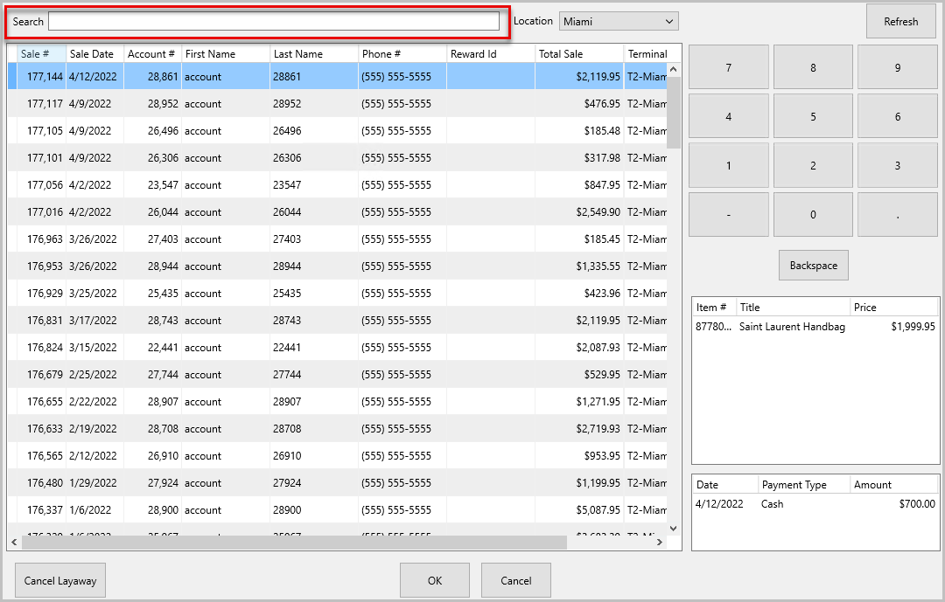The height and width of the screenshot is (602, 945).
Task: Click the Refresh button
Action: click(x=901, y=22)
